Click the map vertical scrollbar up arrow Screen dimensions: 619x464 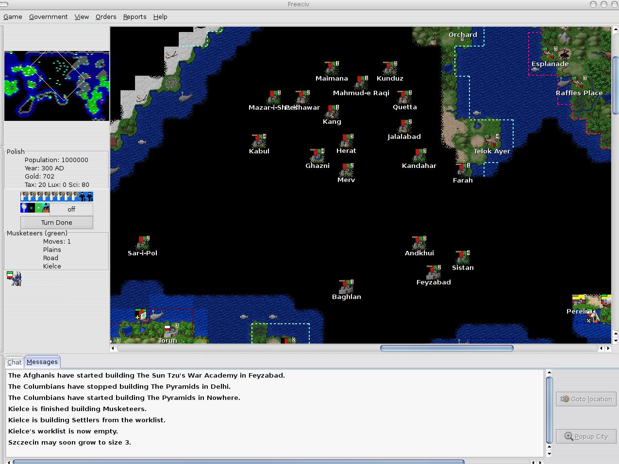click(x=616, y=30)
